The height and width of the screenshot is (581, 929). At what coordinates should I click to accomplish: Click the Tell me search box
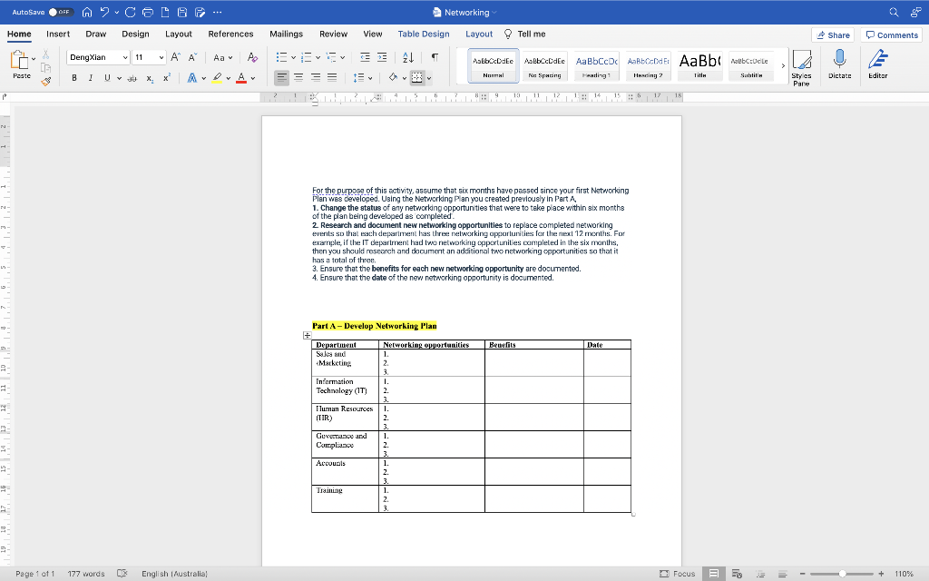coord(525,34)
